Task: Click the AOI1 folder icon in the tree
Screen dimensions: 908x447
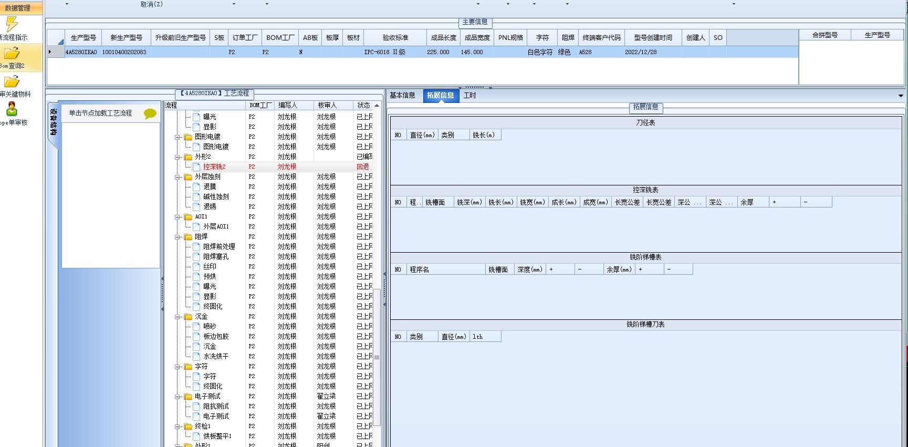Action: point(188,217)
